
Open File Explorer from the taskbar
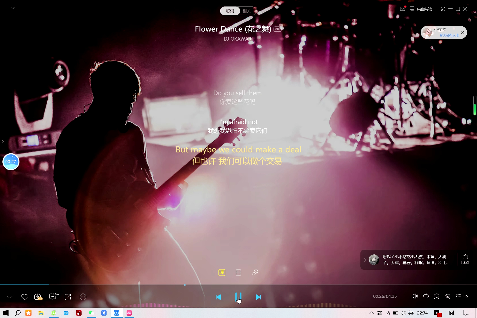click(x=41, y=313)
